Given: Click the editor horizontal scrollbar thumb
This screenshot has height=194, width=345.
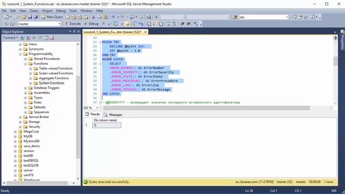Looking at the screenshot, I should [206, 108].
